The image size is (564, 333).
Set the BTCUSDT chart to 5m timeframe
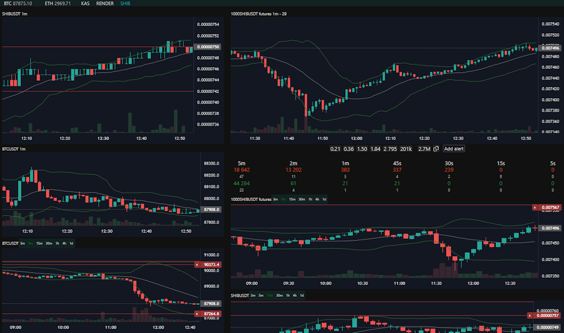[x=30, y=243]
